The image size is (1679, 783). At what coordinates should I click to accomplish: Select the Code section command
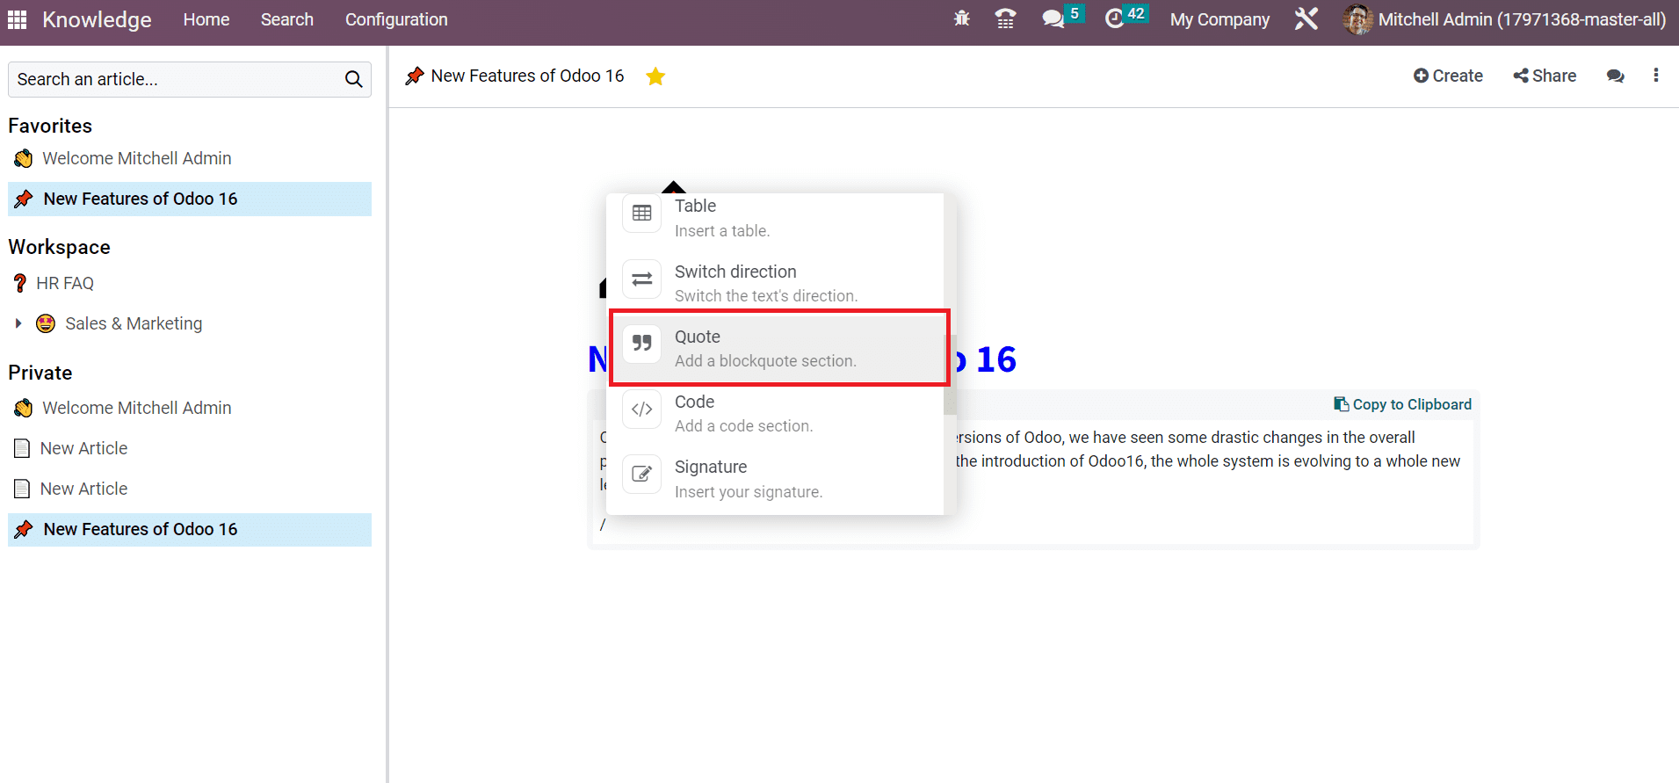point(775,413)
